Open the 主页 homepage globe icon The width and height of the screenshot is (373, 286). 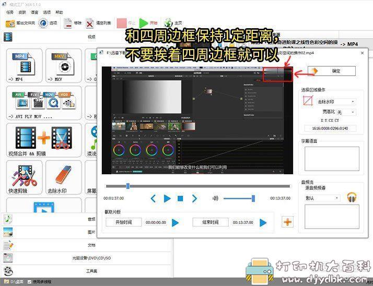pyautogui.click(x=168, y=23)
